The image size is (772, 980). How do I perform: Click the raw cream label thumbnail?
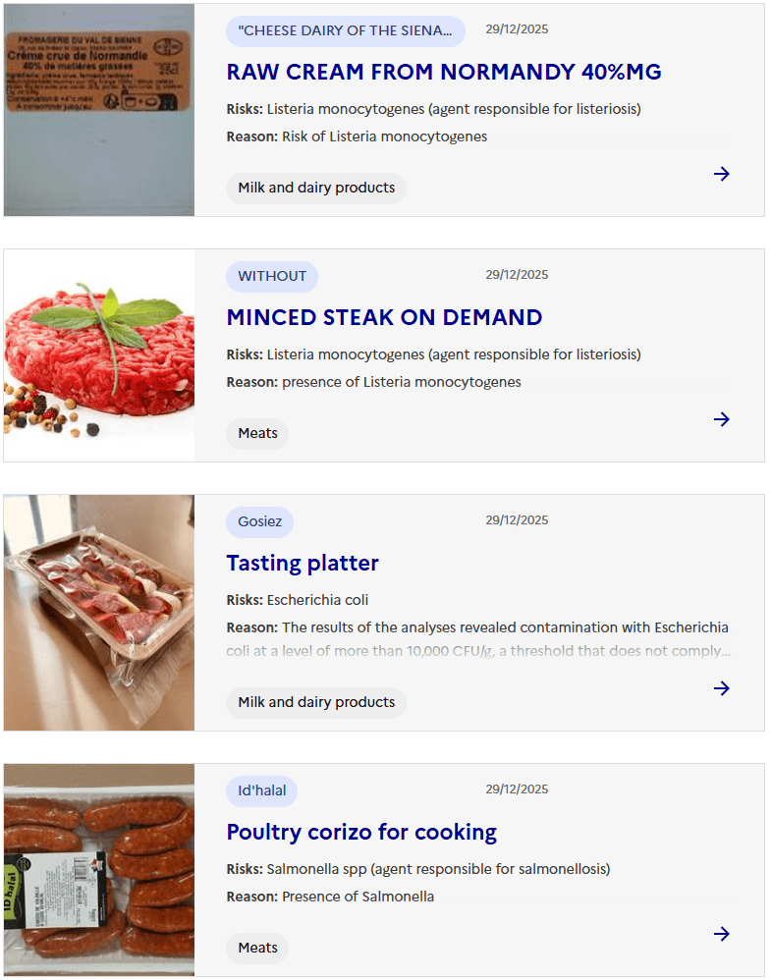click(99, 110)
